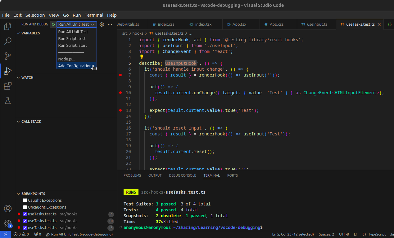This screenshot has height=238, width=394.
Task: Open the Accounts icon in activity bar
Action: [8, 209]
